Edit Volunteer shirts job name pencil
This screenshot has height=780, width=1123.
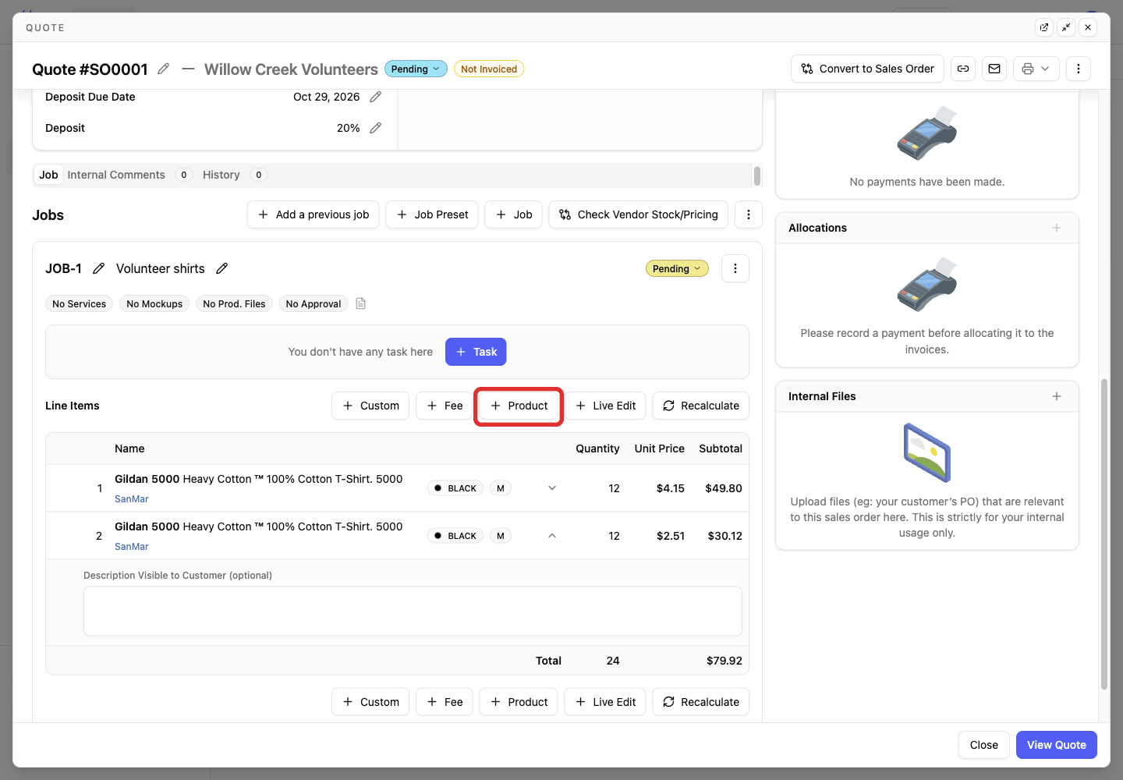pyautogui.click(x=221, y=268)
